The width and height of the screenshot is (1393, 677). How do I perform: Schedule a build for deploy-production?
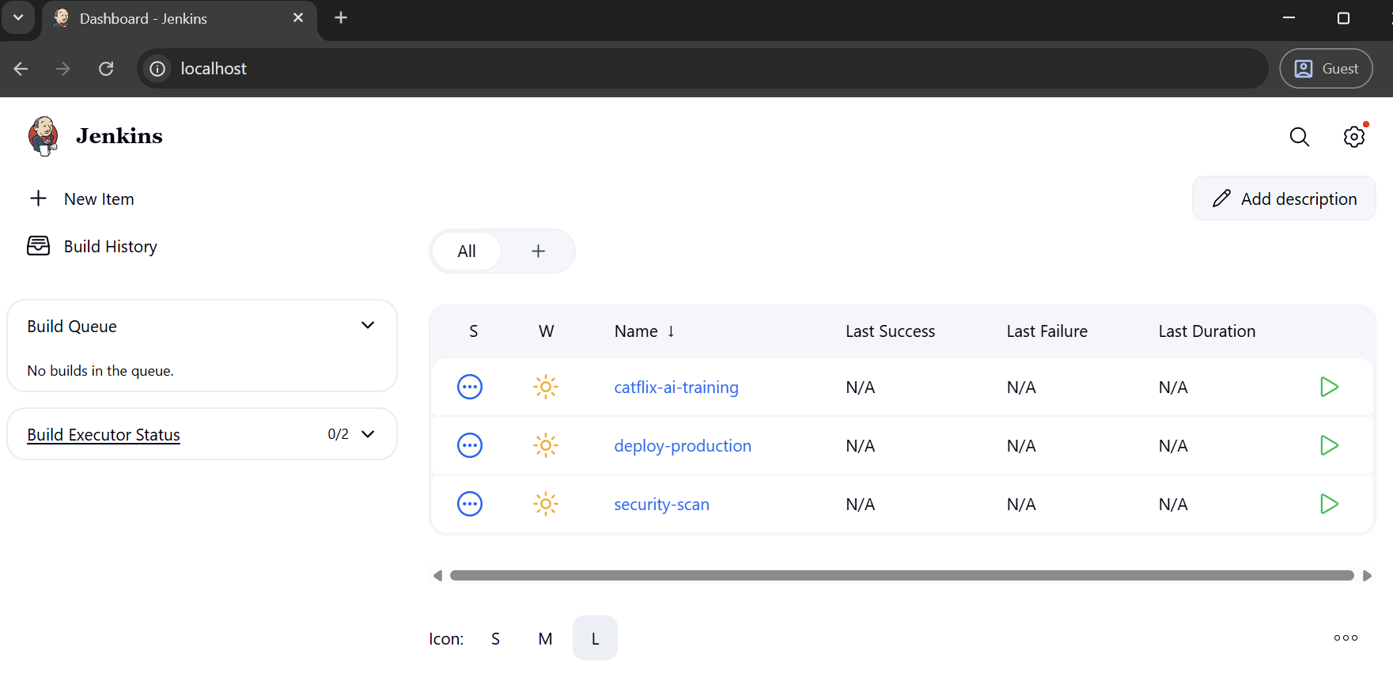(x=1329, y=445)
